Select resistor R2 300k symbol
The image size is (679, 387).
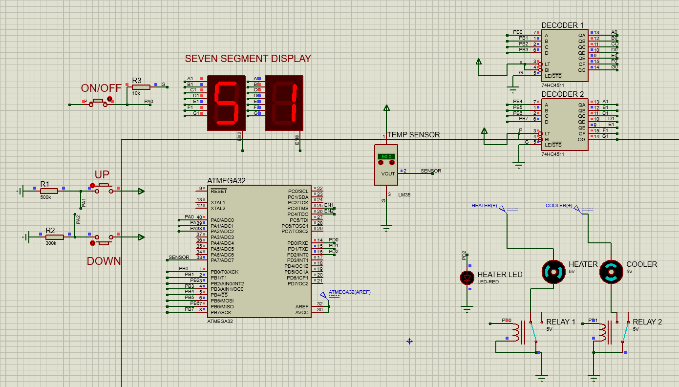pyautogui.click(x=55, y=237)
